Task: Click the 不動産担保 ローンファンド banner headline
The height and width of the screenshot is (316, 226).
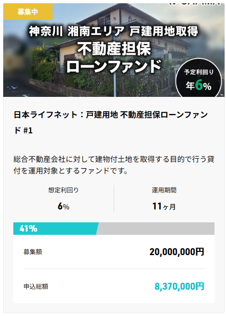Action: click(x=114, y=58)
